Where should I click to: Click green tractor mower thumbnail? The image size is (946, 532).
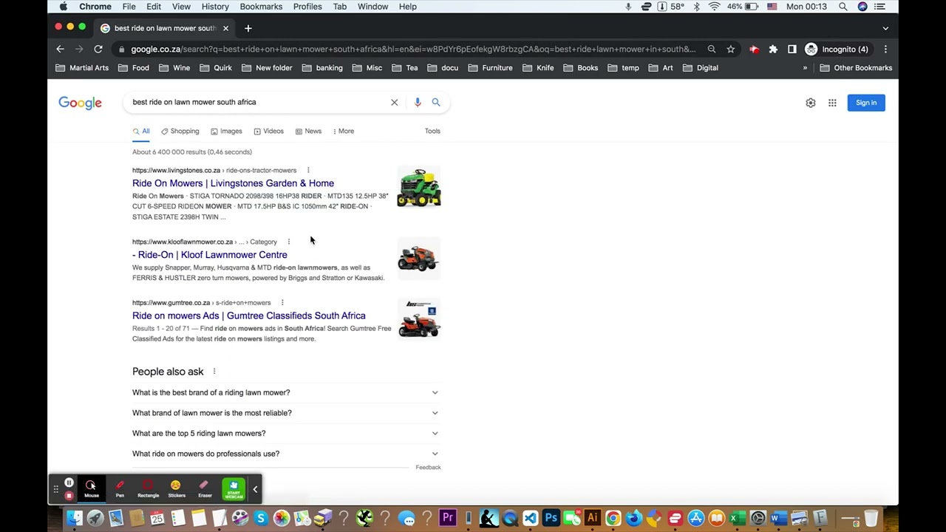coord(419,187)
